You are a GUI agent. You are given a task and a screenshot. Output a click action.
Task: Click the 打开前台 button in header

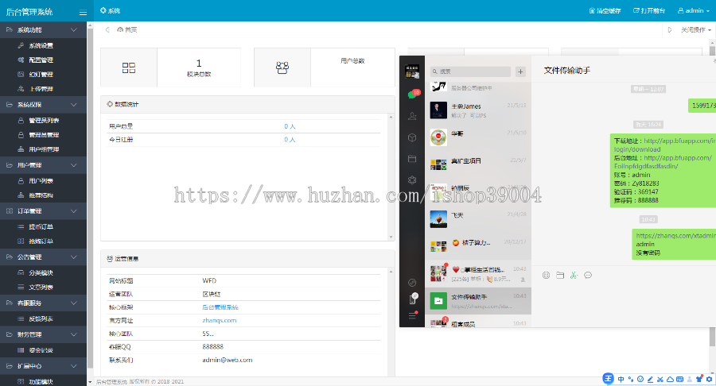[649, 10]
